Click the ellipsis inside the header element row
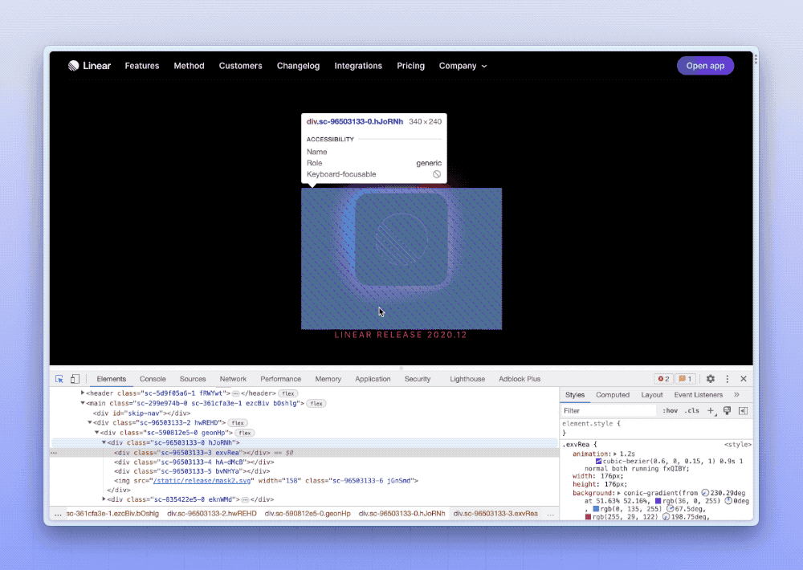Screen dimensions: 803x570 [x=235, y=393]
